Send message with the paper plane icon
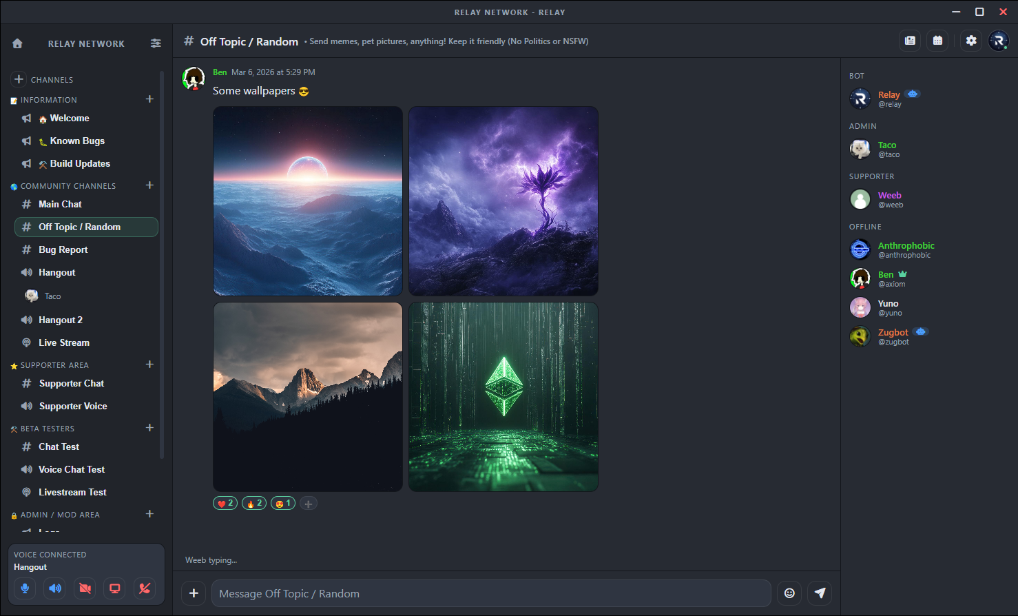The height and width of the screenshot is (616, 1018). tap(820, 593)
